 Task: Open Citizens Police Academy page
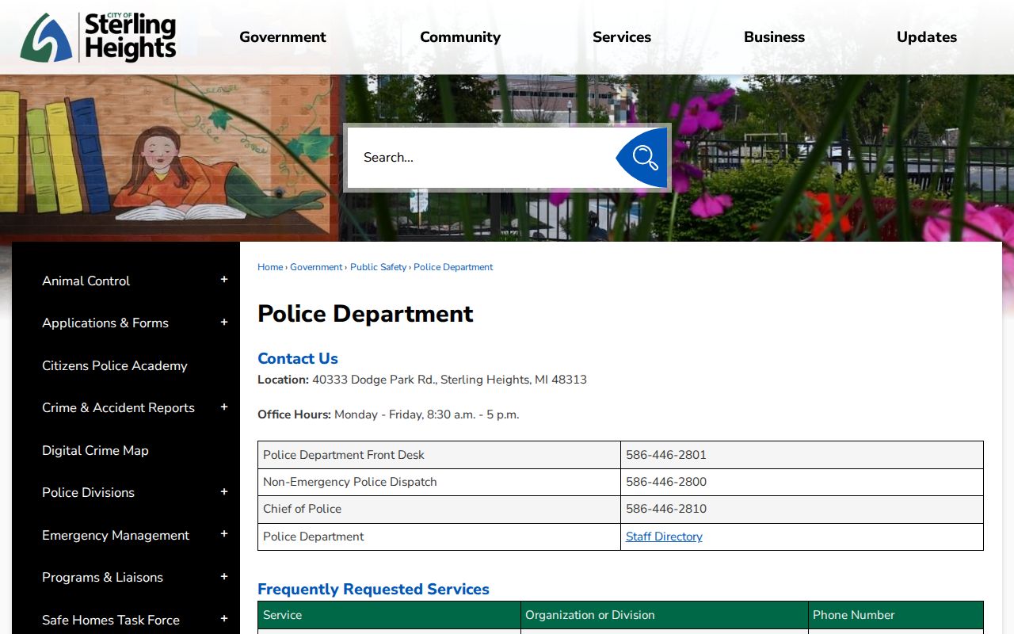tap(115, 365)
